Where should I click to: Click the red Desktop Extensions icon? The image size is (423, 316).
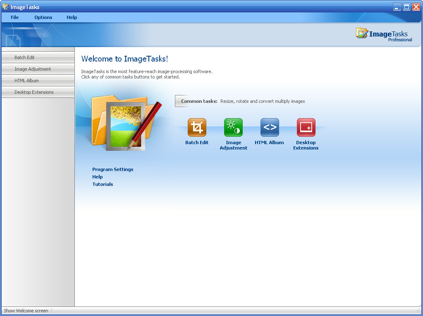(x=306, y=127)
